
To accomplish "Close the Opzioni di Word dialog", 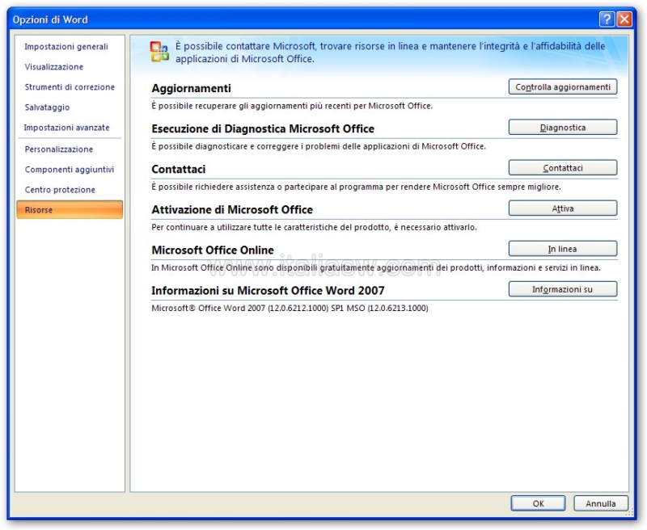I will [624, 19].
